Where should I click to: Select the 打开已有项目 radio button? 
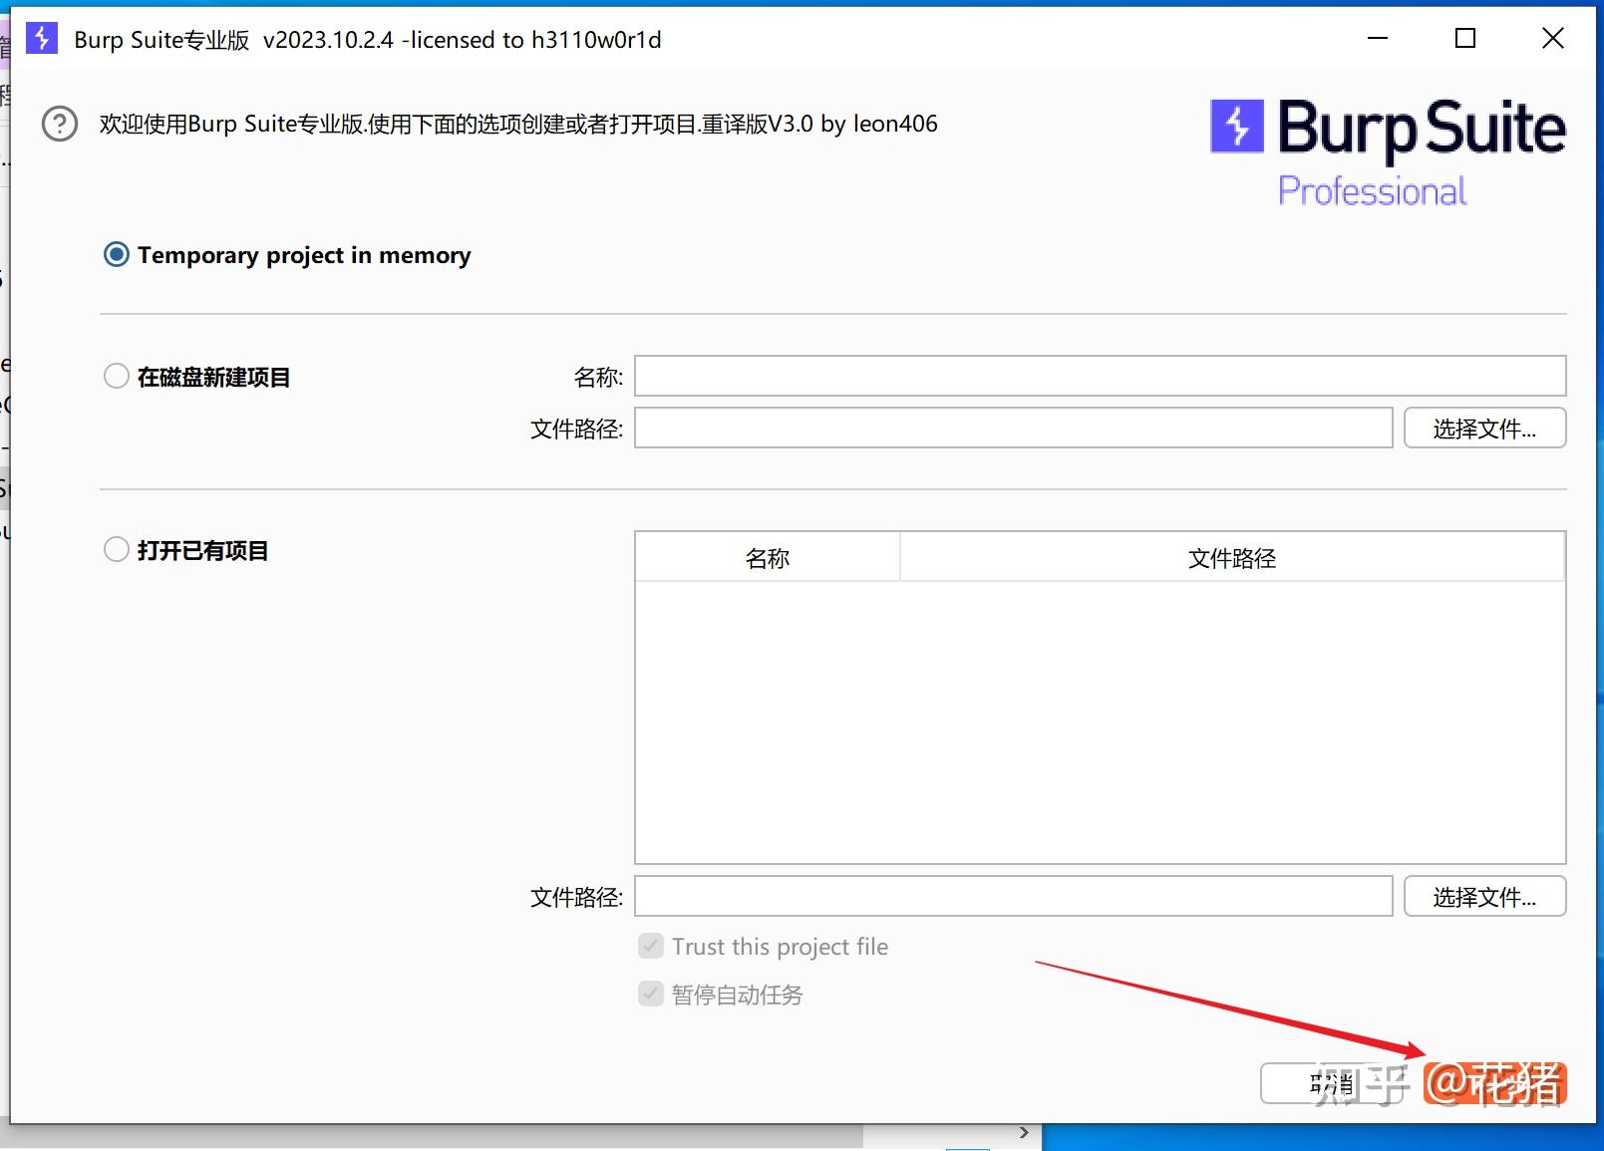[117, 549]
